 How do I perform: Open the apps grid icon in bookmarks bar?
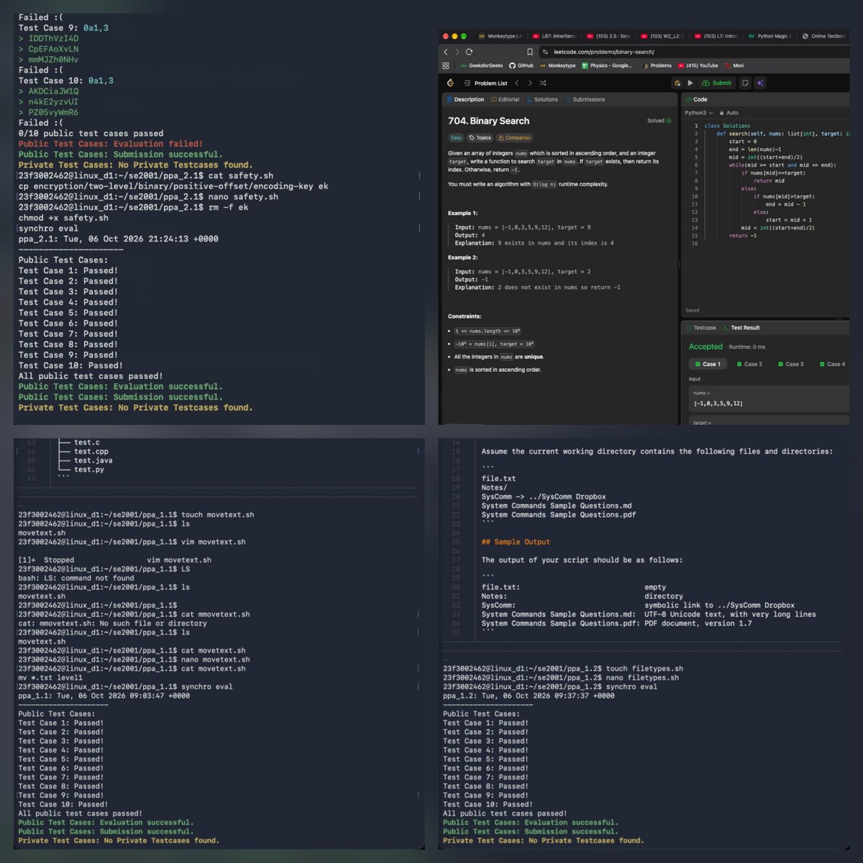[x=446, y=65]
